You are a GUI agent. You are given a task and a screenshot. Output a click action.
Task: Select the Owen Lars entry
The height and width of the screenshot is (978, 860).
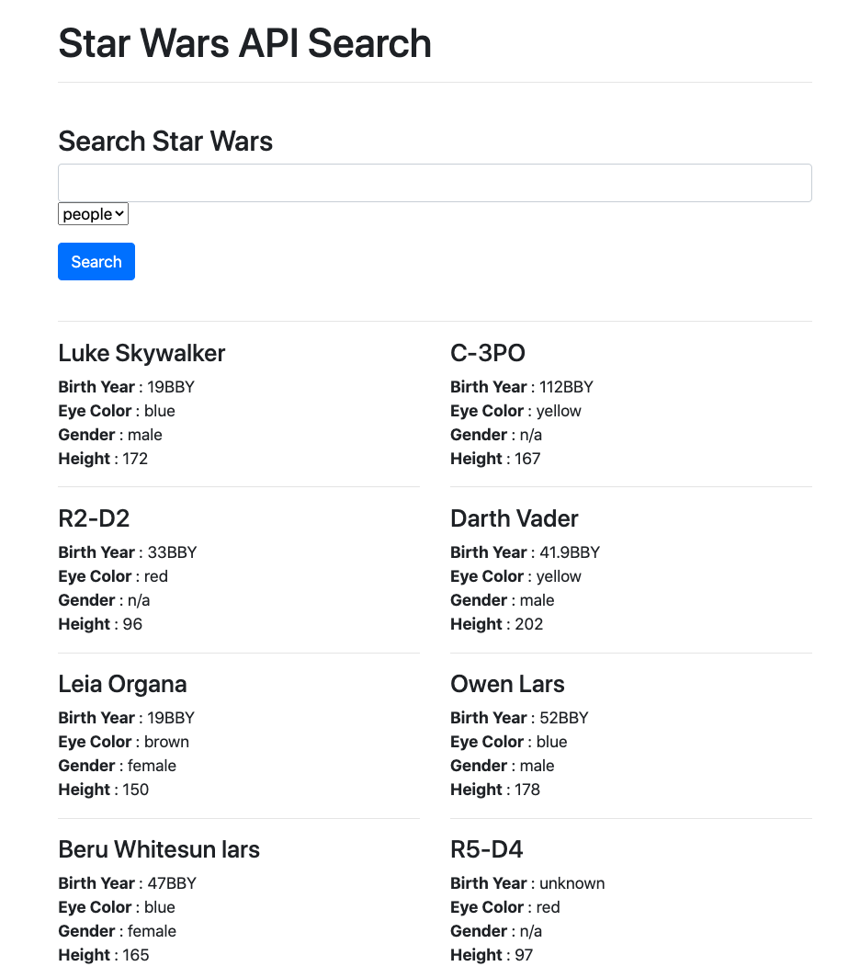tap(507, 684)
